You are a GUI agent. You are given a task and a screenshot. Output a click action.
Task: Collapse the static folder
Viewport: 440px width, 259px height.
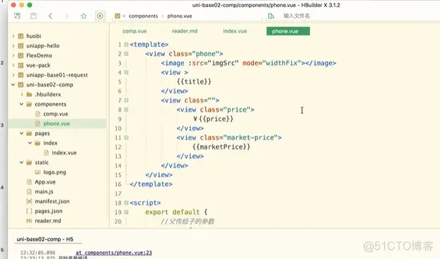22,163
